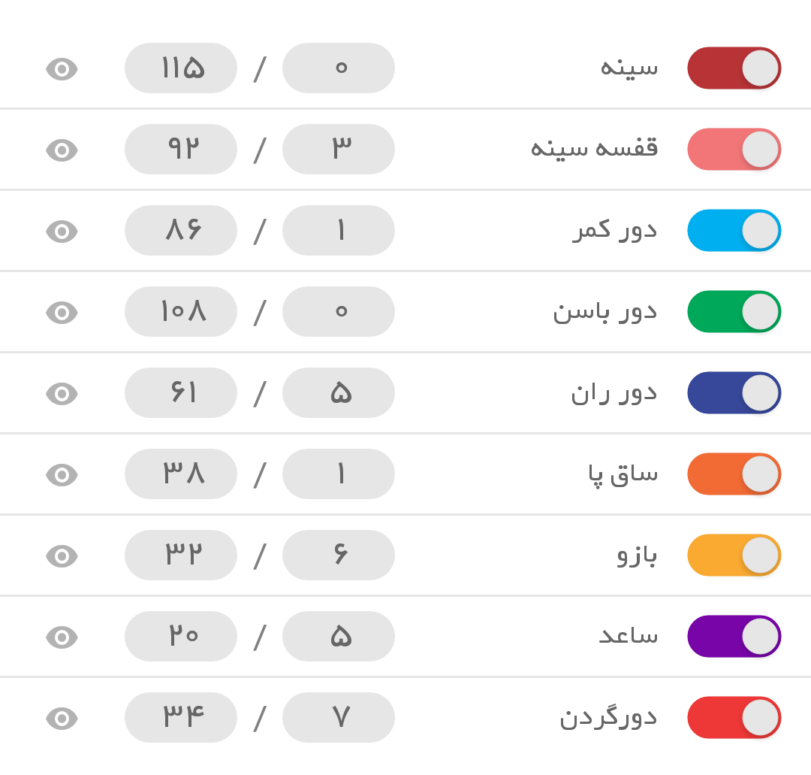
Task: Click the eye icon in the سینه row
Action: 62,69
